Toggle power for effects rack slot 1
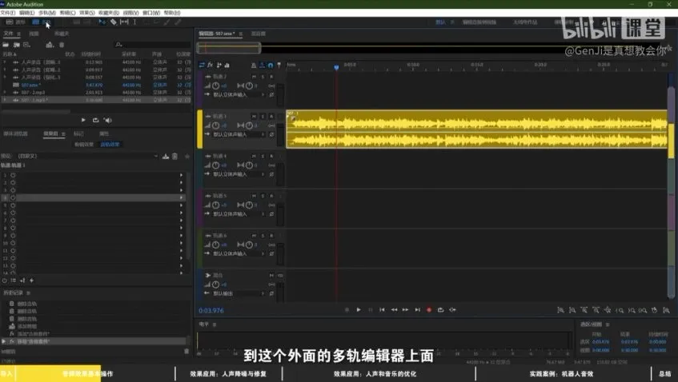Image resolution: width=678 pixels, height=382 pixels. point(13,174)
